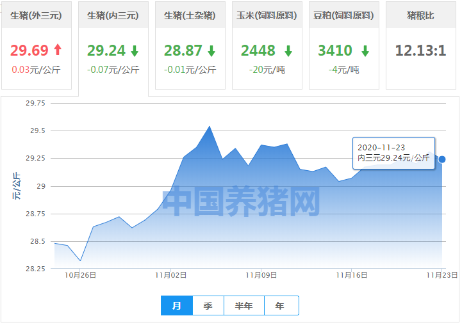Click the 3410 soybean meal price value
The width and height of the screenshot is (462, 325).
[335, 51]
